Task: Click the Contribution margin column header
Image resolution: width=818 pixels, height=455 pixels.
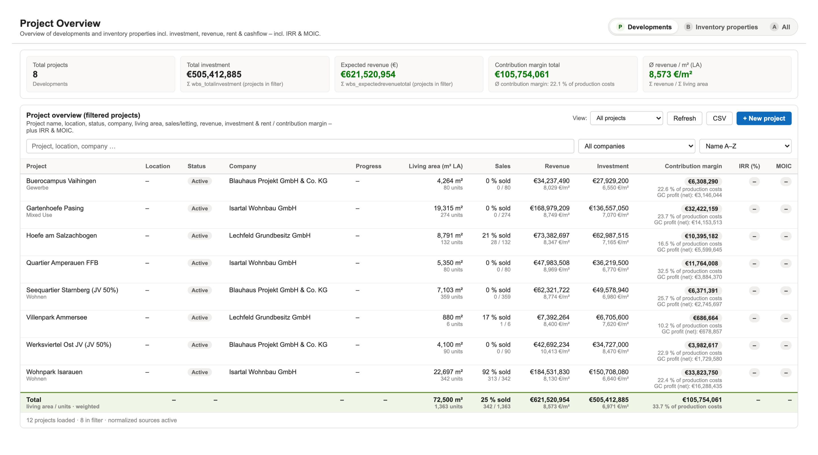Action: coord(693,166)
